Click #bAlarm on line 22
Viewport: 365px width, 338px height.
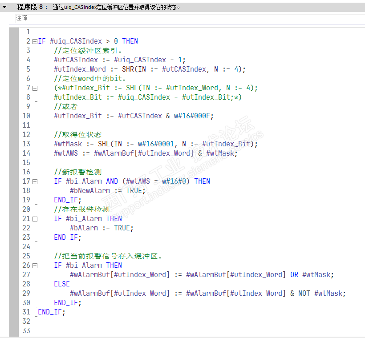(x=84, y=228)
